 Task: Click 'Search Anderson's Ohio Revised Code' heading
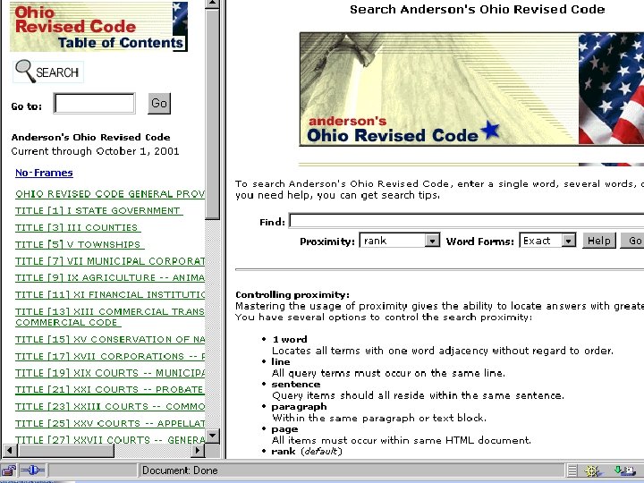pos(478,10)
